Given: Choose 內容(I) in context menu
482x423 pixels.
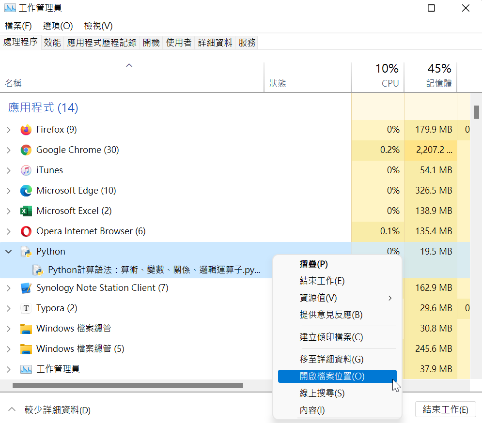Looking at the screenshot, I should click(337, 410).
